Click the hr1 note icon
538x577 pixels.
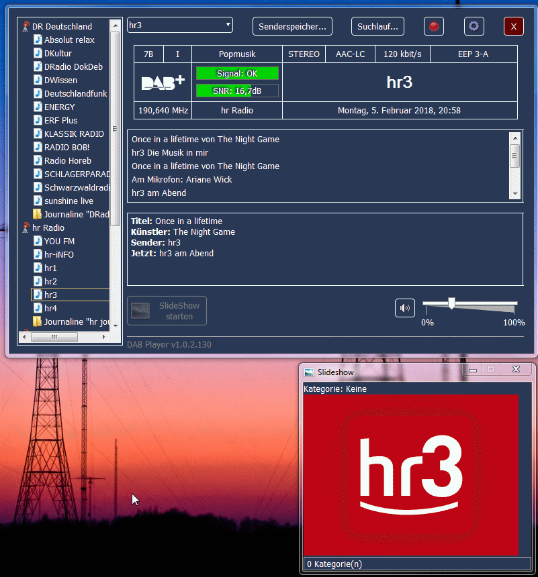[x=38, y=268]
